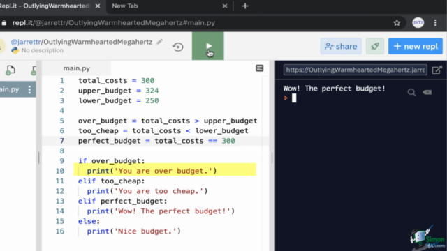Click the console URL field

(x=356, y=70)
